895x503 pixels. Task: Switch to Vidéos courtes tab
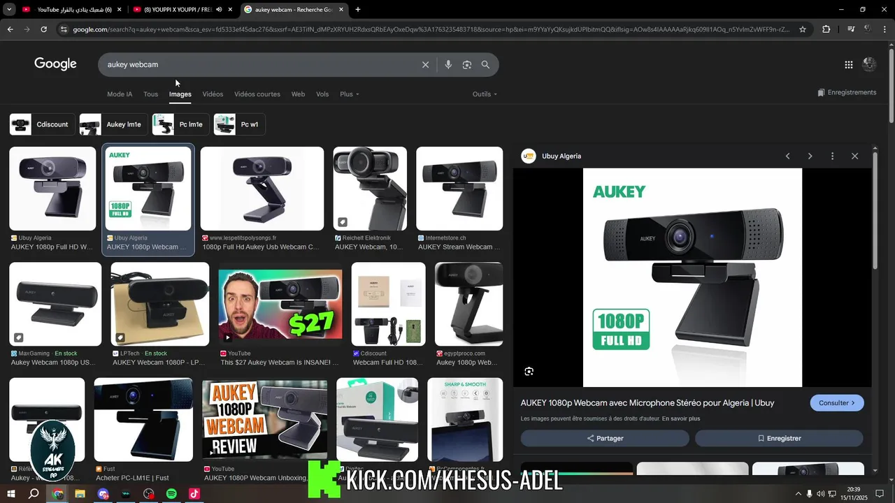click(x=257, y=94)
